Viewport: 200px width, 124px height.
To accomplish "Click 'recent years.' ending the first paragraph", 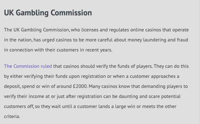I will [99, 50].
